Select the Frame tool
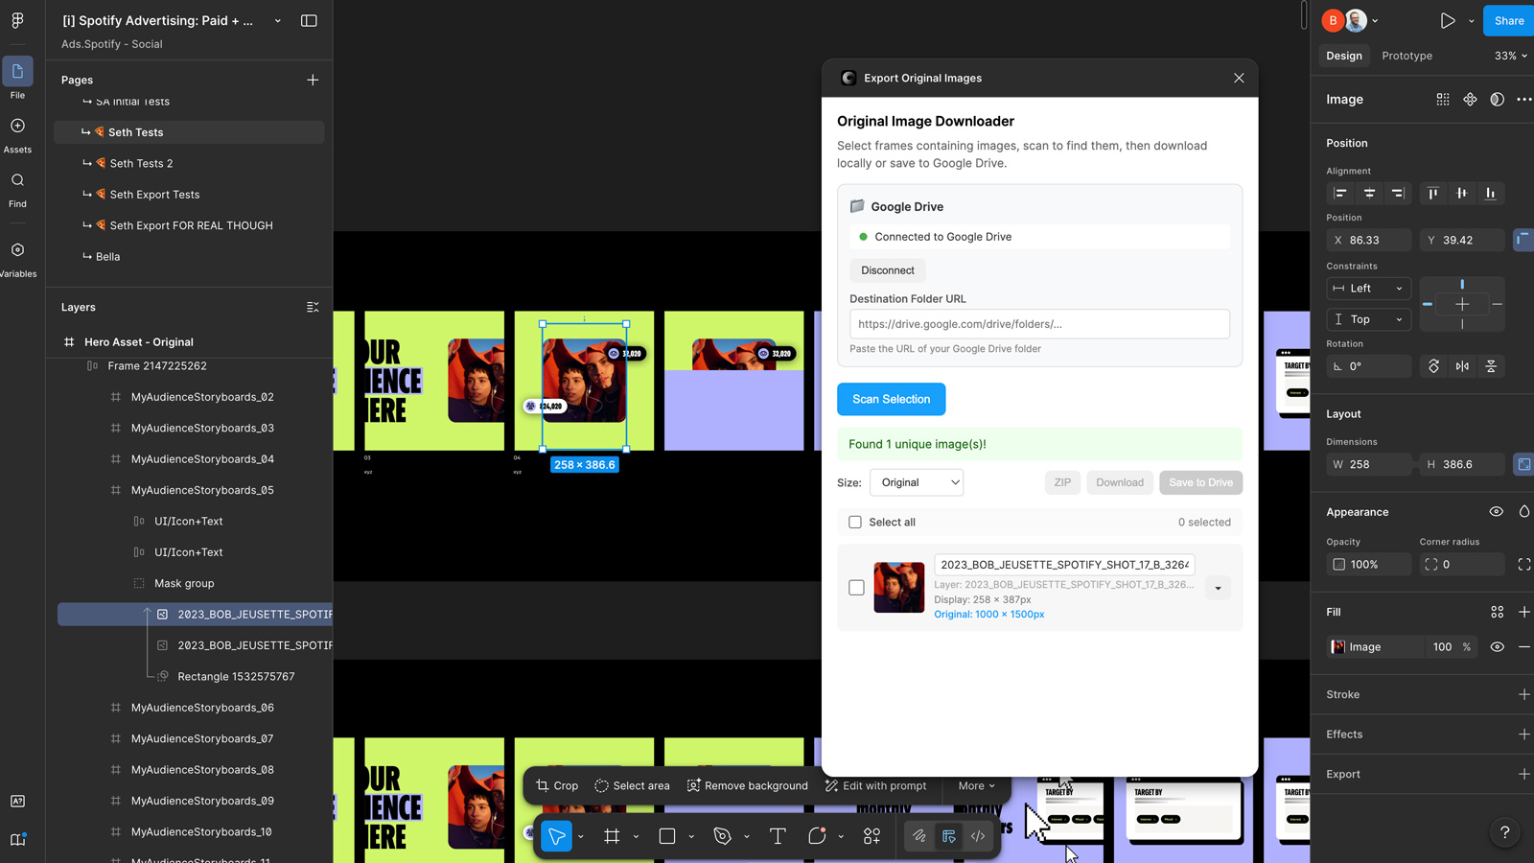The image size is (1534, 863). click(612, 836)
